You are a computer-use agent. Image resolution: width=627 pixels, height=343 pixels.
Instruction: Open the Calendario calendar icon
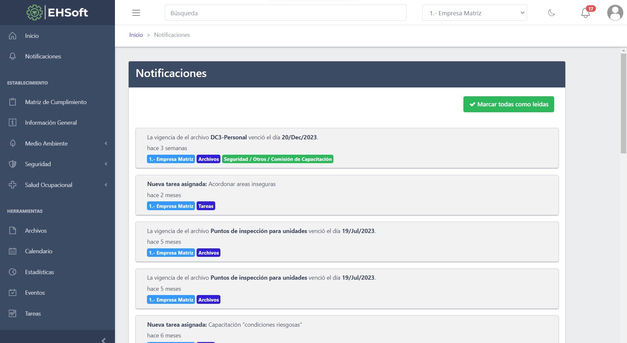tap(12, 251)
